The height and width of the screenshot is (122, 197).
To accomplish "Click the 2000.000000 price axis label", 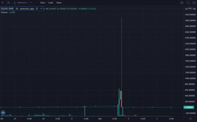I will coord(190,49).
